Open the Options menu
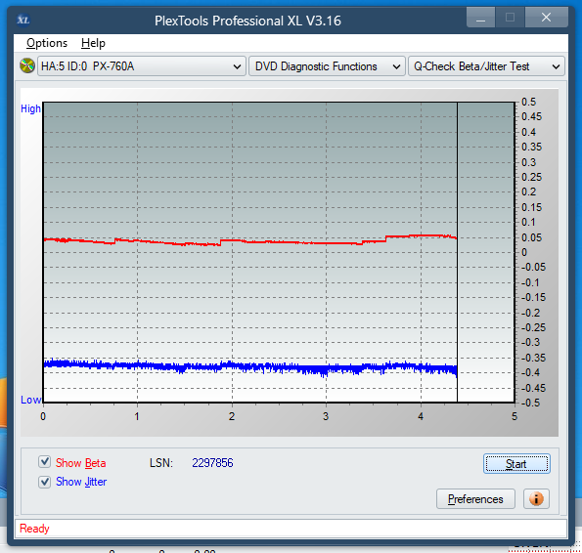Image resolution: width=582 pixels, height=553 pixels. tap(47, 43)
